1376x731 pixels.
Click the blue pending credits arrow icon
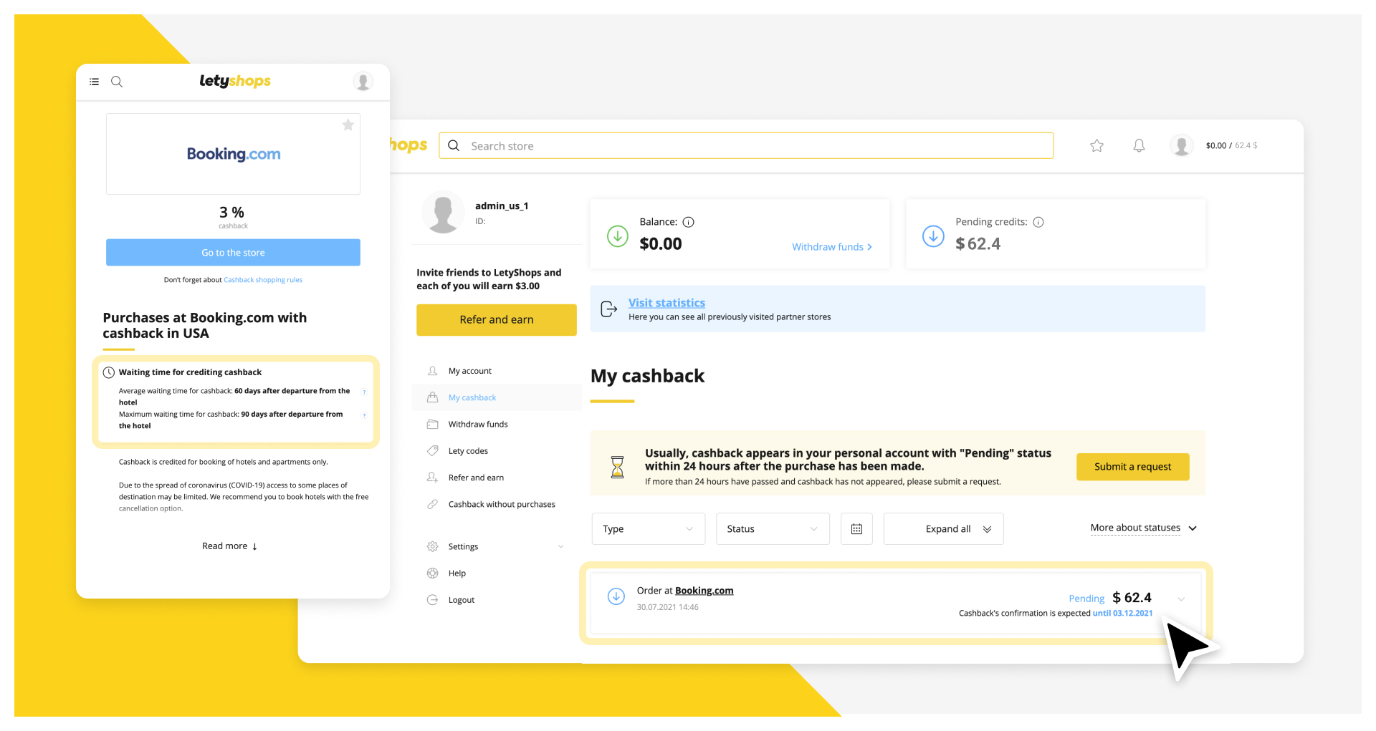[x=933, y=236]
